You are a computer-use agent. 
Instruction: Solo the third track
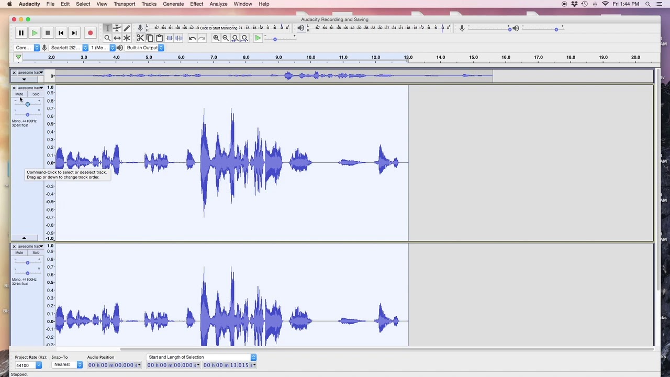(36, 253)
